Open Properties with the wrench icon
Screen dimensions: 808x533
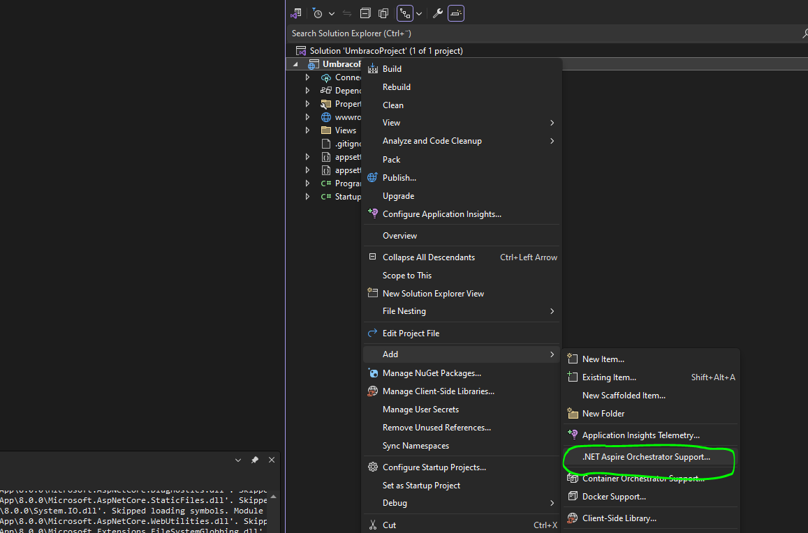[x=437, y=13]
